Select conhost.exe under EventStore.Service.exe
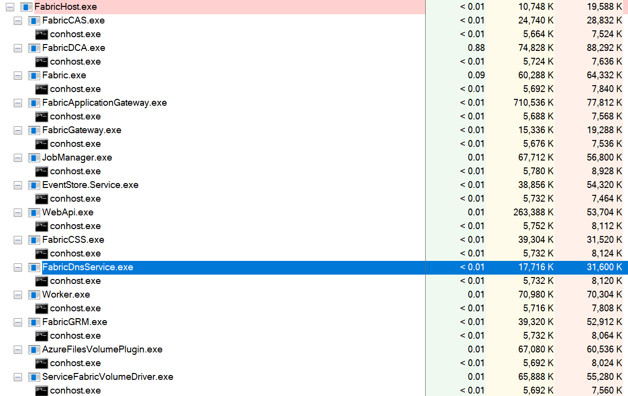 (75, 199)
